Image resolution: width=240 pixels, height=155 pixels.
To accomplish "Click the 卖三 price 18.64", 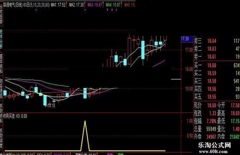I will (x=212, y=41).
